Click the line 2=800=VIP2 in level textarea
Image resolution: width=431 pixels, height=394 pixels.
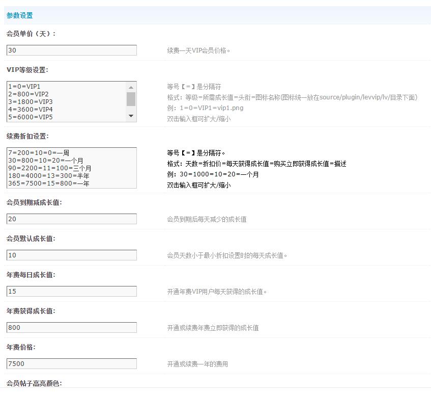(28, 94)
